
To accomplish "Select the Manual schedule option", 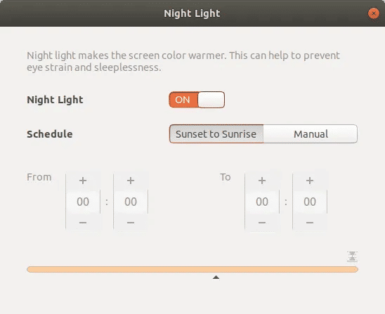I will (311, 134).
